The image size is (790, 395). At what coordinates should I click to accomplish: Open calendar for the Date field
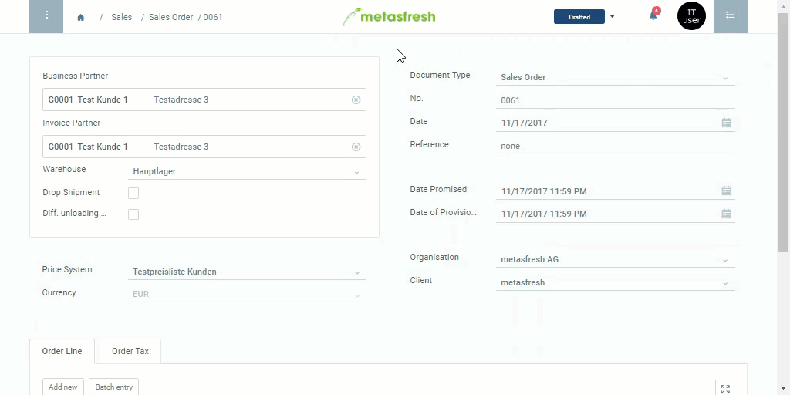[x=726, y=123]
